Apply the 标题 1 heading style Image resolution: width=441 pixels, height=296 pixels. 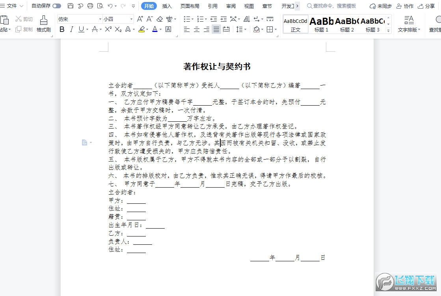click(x=321, y=24)
